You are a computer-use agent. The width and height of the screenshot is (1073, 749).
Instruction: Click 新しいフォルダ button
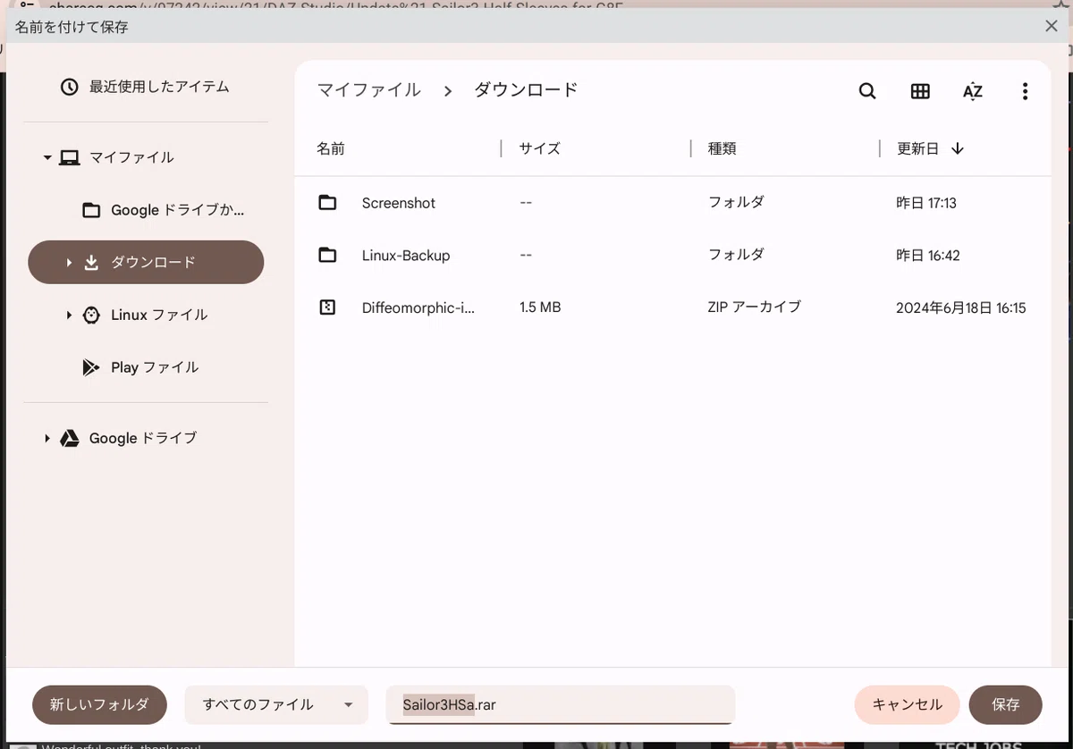pos(99,704)
